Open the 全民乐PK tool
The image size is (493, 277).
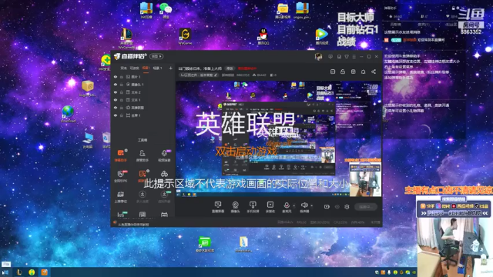click(120, 176)
